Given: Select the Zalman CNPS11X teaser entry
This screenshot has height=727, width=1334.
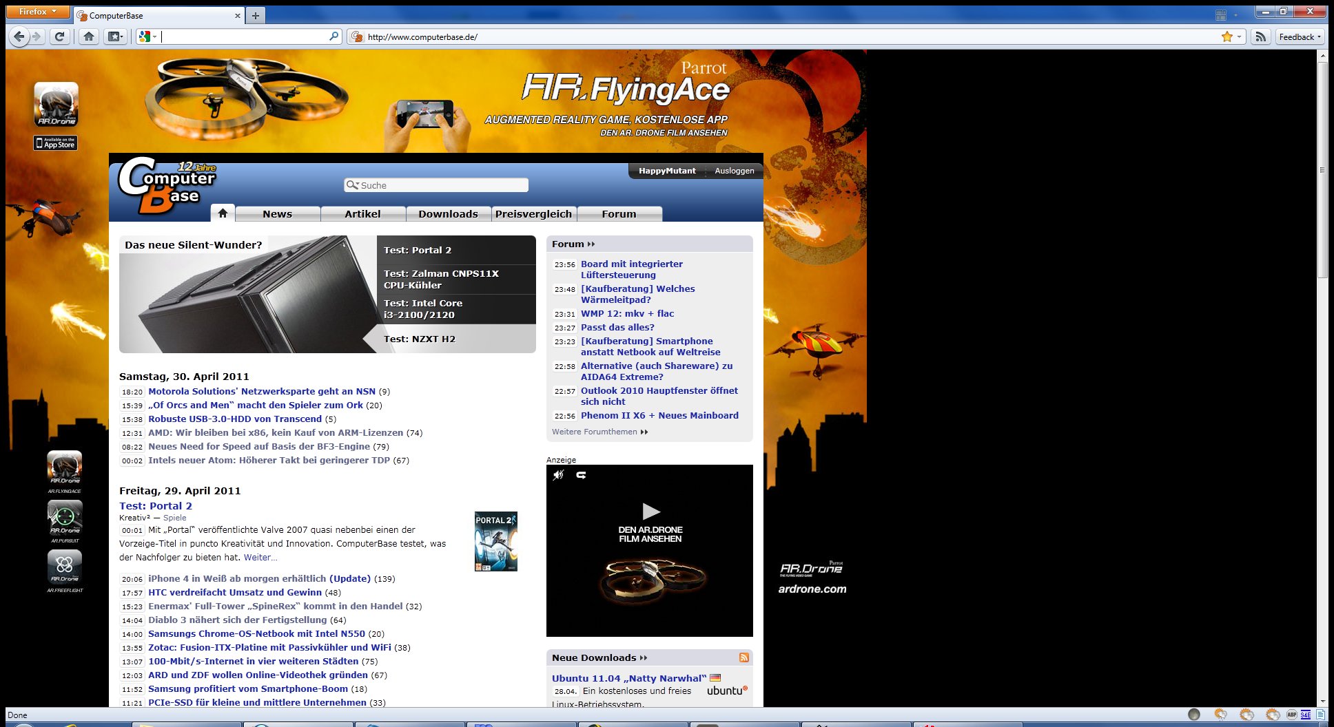Looking at the screenshot, I should tap(456, 280).
